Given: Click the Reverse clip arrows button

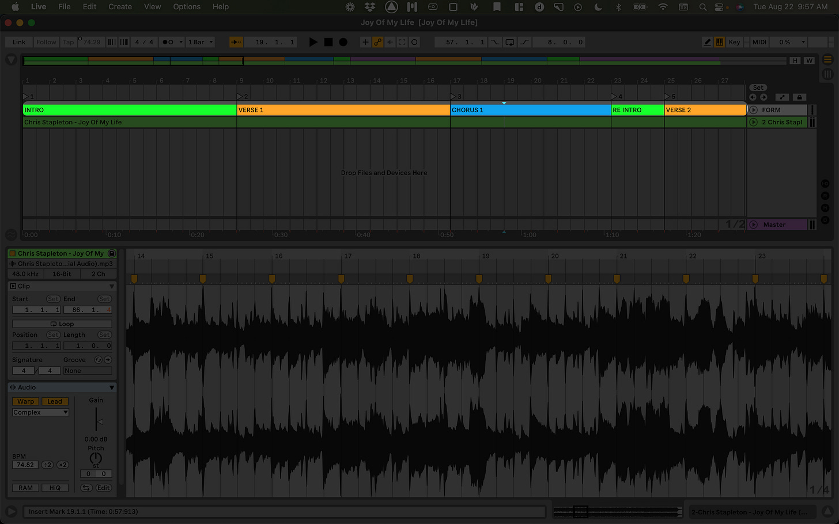Looking at the screenshot, I should tap(86, 488).
